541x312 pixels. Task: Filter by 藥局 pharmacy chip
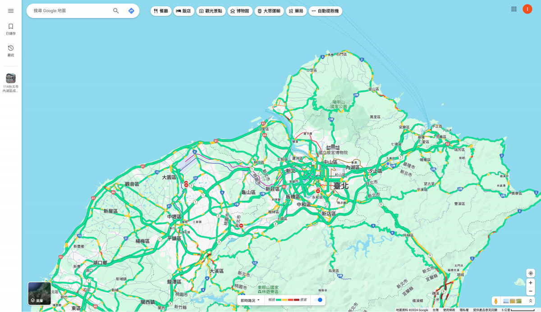click(296, 11)
